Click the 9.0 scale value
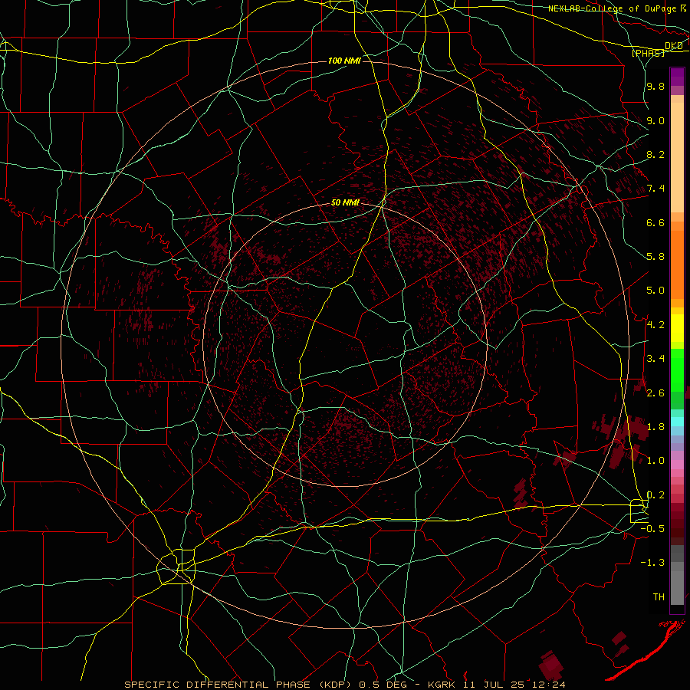The image size is (690, 690). [x=655, y=120]
